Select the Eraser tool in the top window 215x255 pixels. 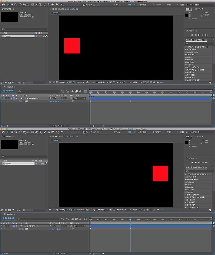coord(53,5)
